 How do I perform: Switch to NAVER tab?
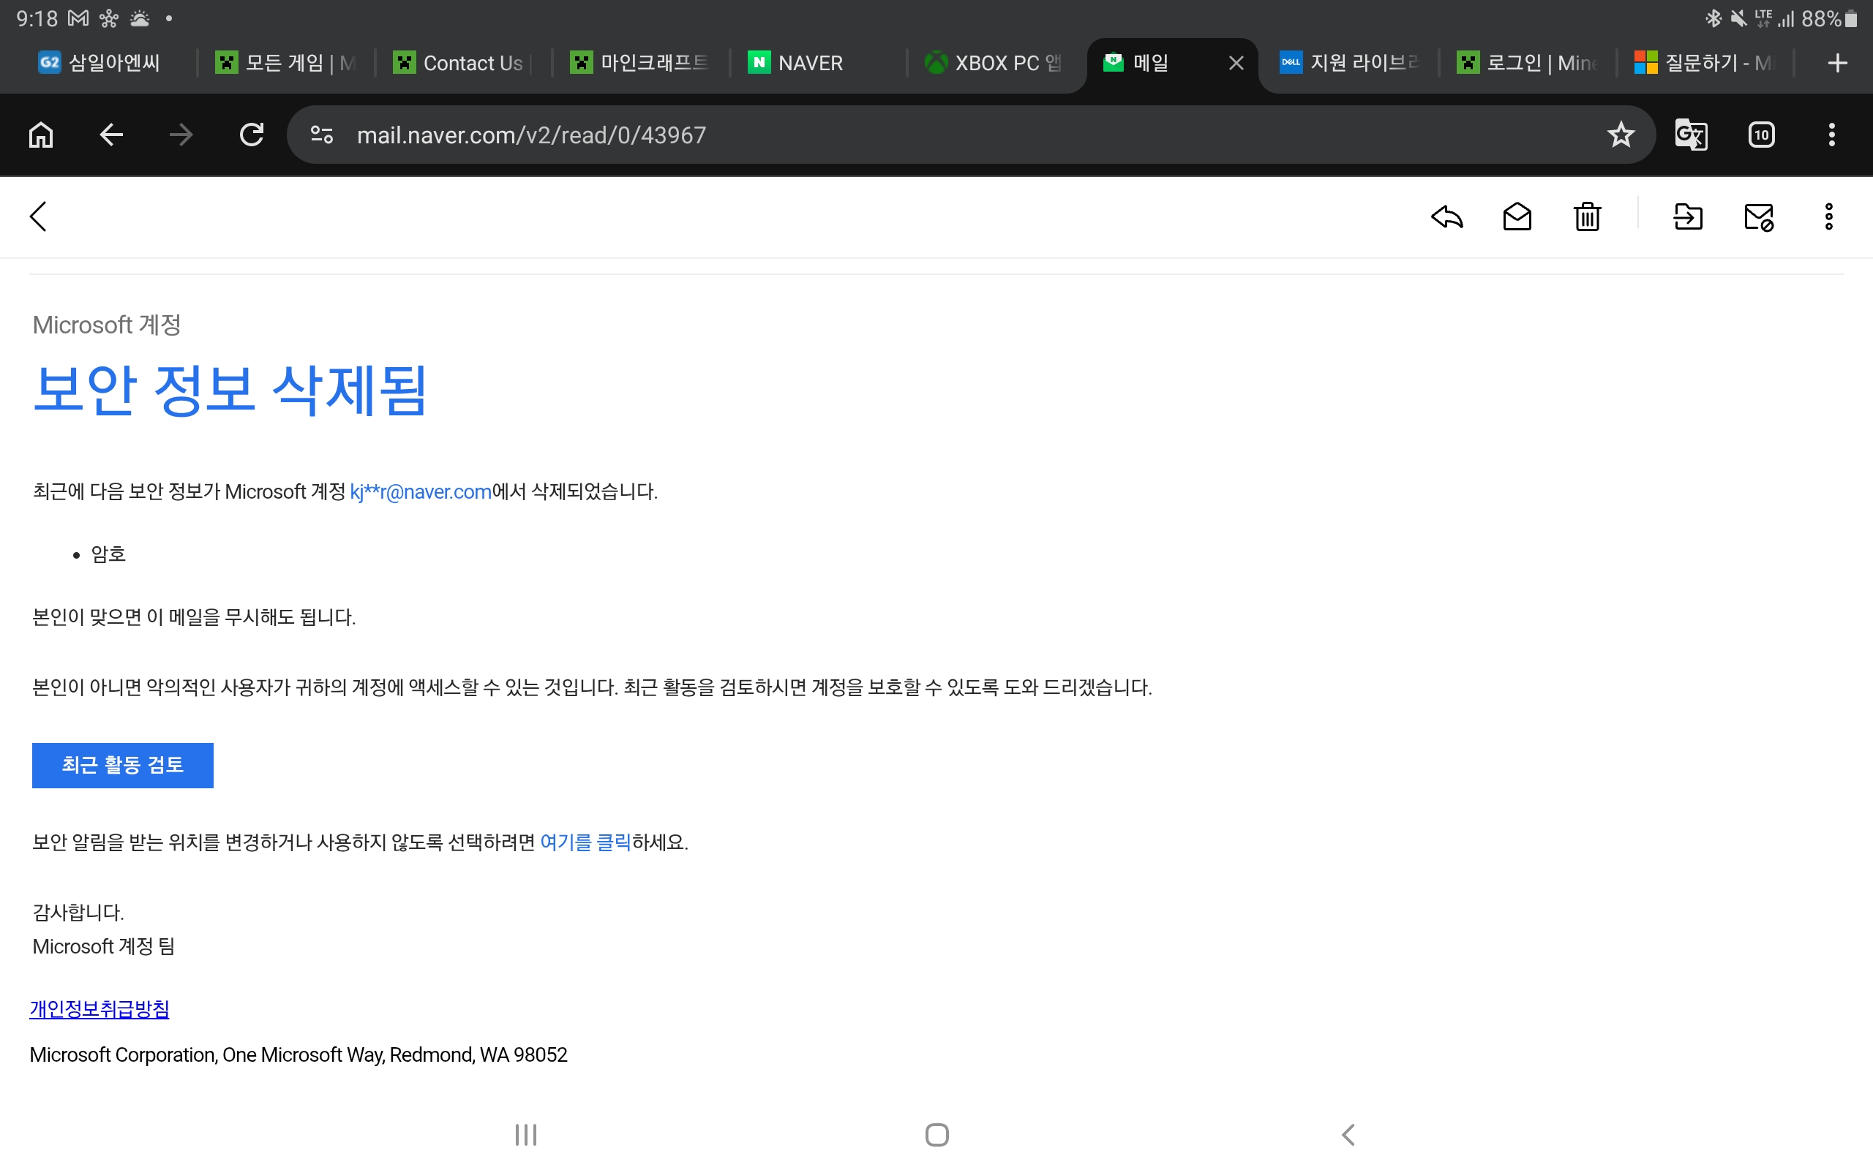tap(817, 63)
